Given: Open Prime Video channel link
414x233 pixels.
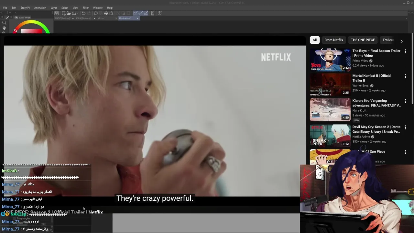Looking at the screenshot, I should pos(360,61).
